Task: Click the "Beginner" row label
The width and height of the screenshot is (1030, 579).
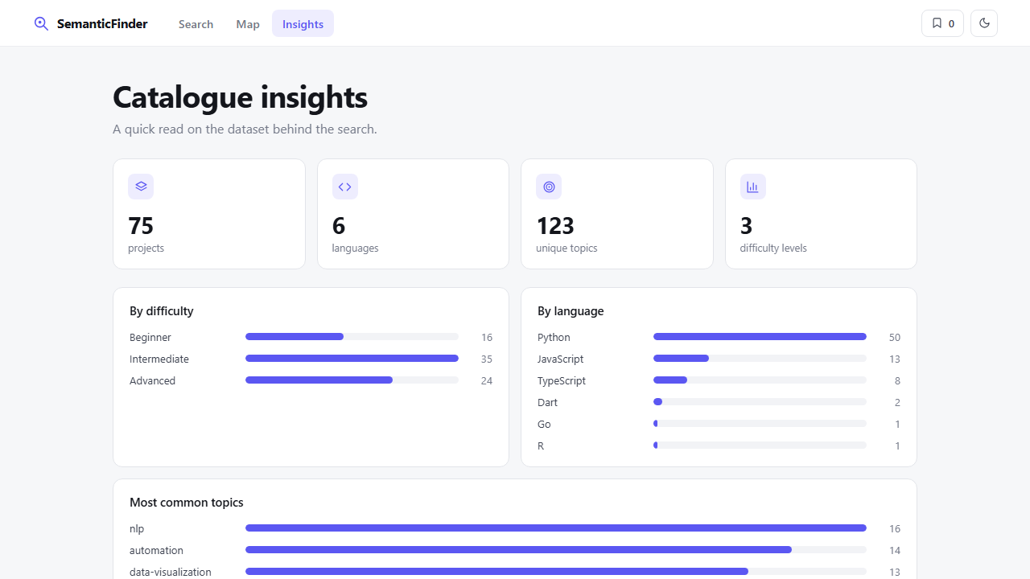Action: click(x=150, y=338)
